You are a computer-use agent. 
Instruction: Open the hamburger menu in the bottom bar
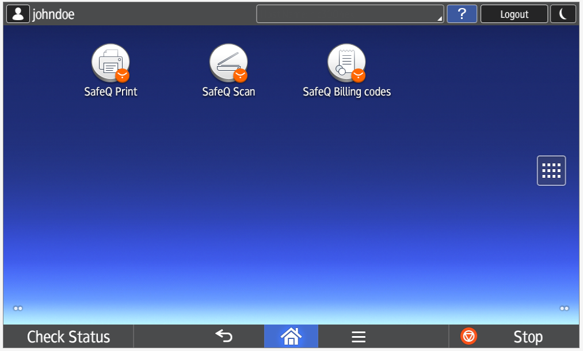[x=359, y=336]
